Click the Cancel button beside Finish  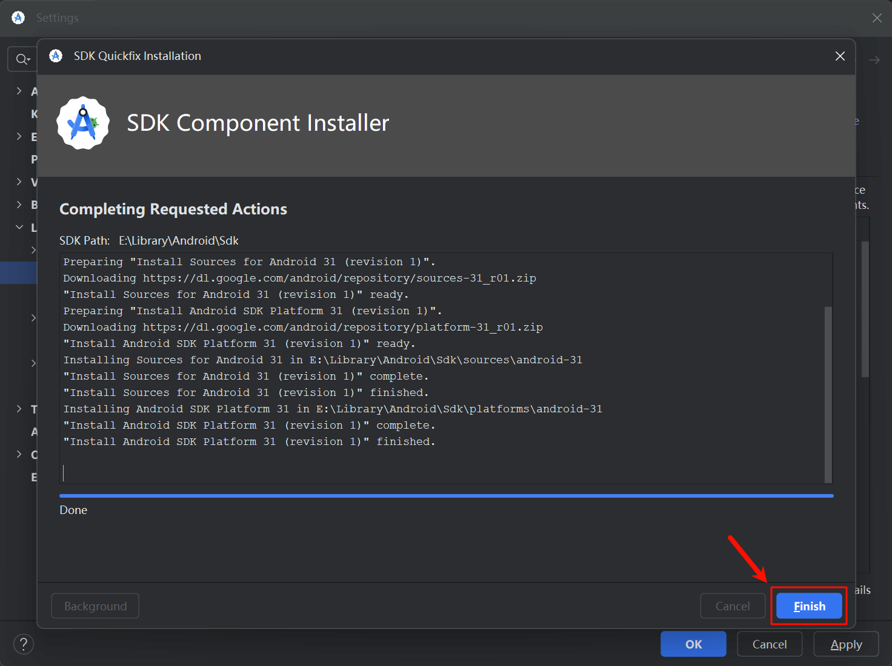(x=732, y=606)
